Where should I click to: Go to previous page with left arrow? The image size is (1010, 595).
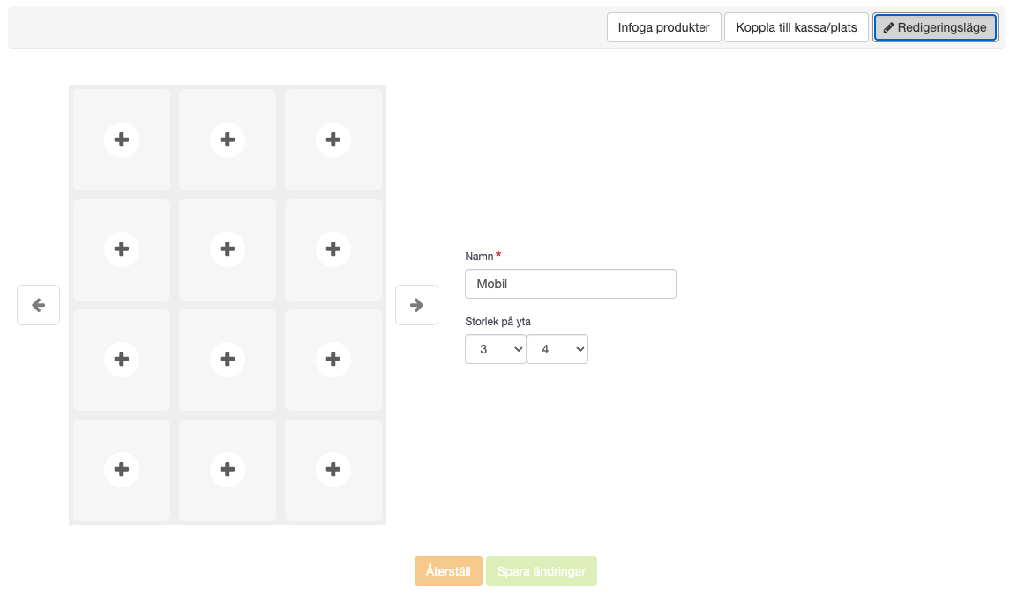tap(38, 305)
